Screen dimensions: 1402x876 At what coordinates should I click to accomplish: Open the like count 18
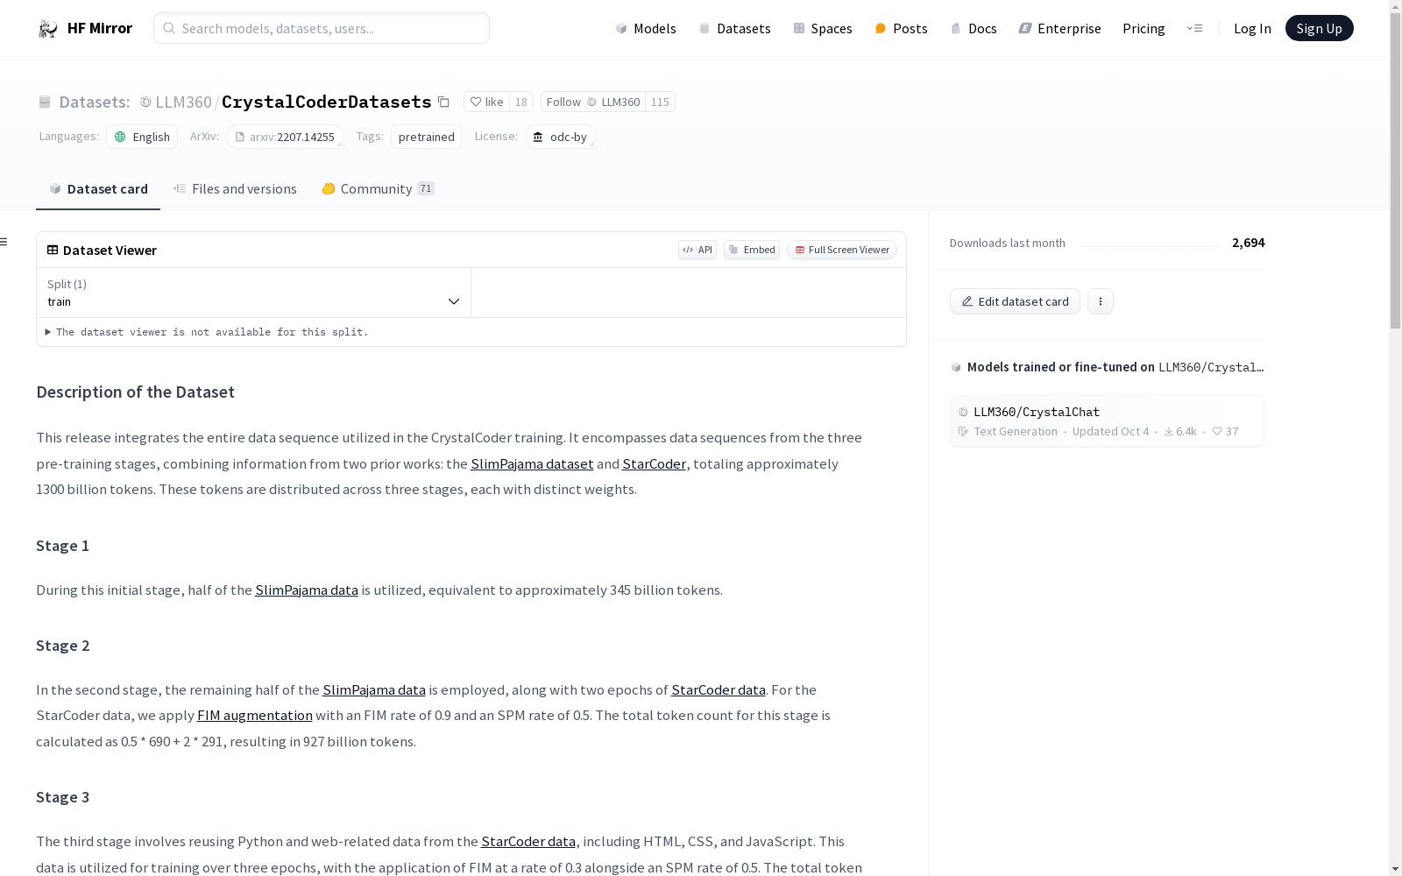point(521,102)
